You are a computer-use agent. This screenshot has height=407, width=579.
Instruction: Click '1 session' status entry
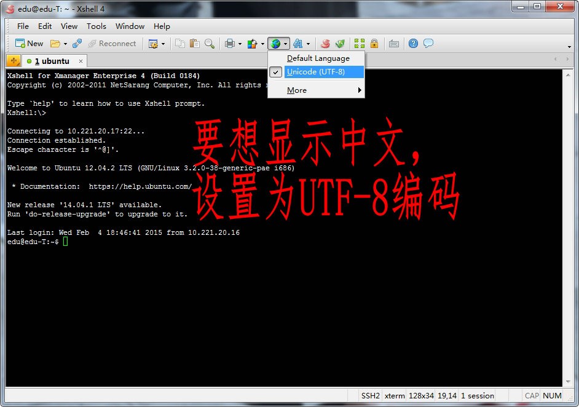click(x=478, y=395)
